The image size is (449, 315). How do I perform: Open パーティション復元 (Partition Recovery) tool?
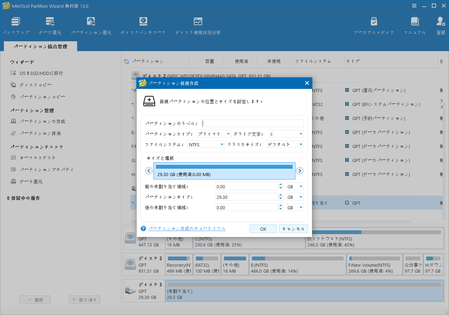[x=91, y=24]
